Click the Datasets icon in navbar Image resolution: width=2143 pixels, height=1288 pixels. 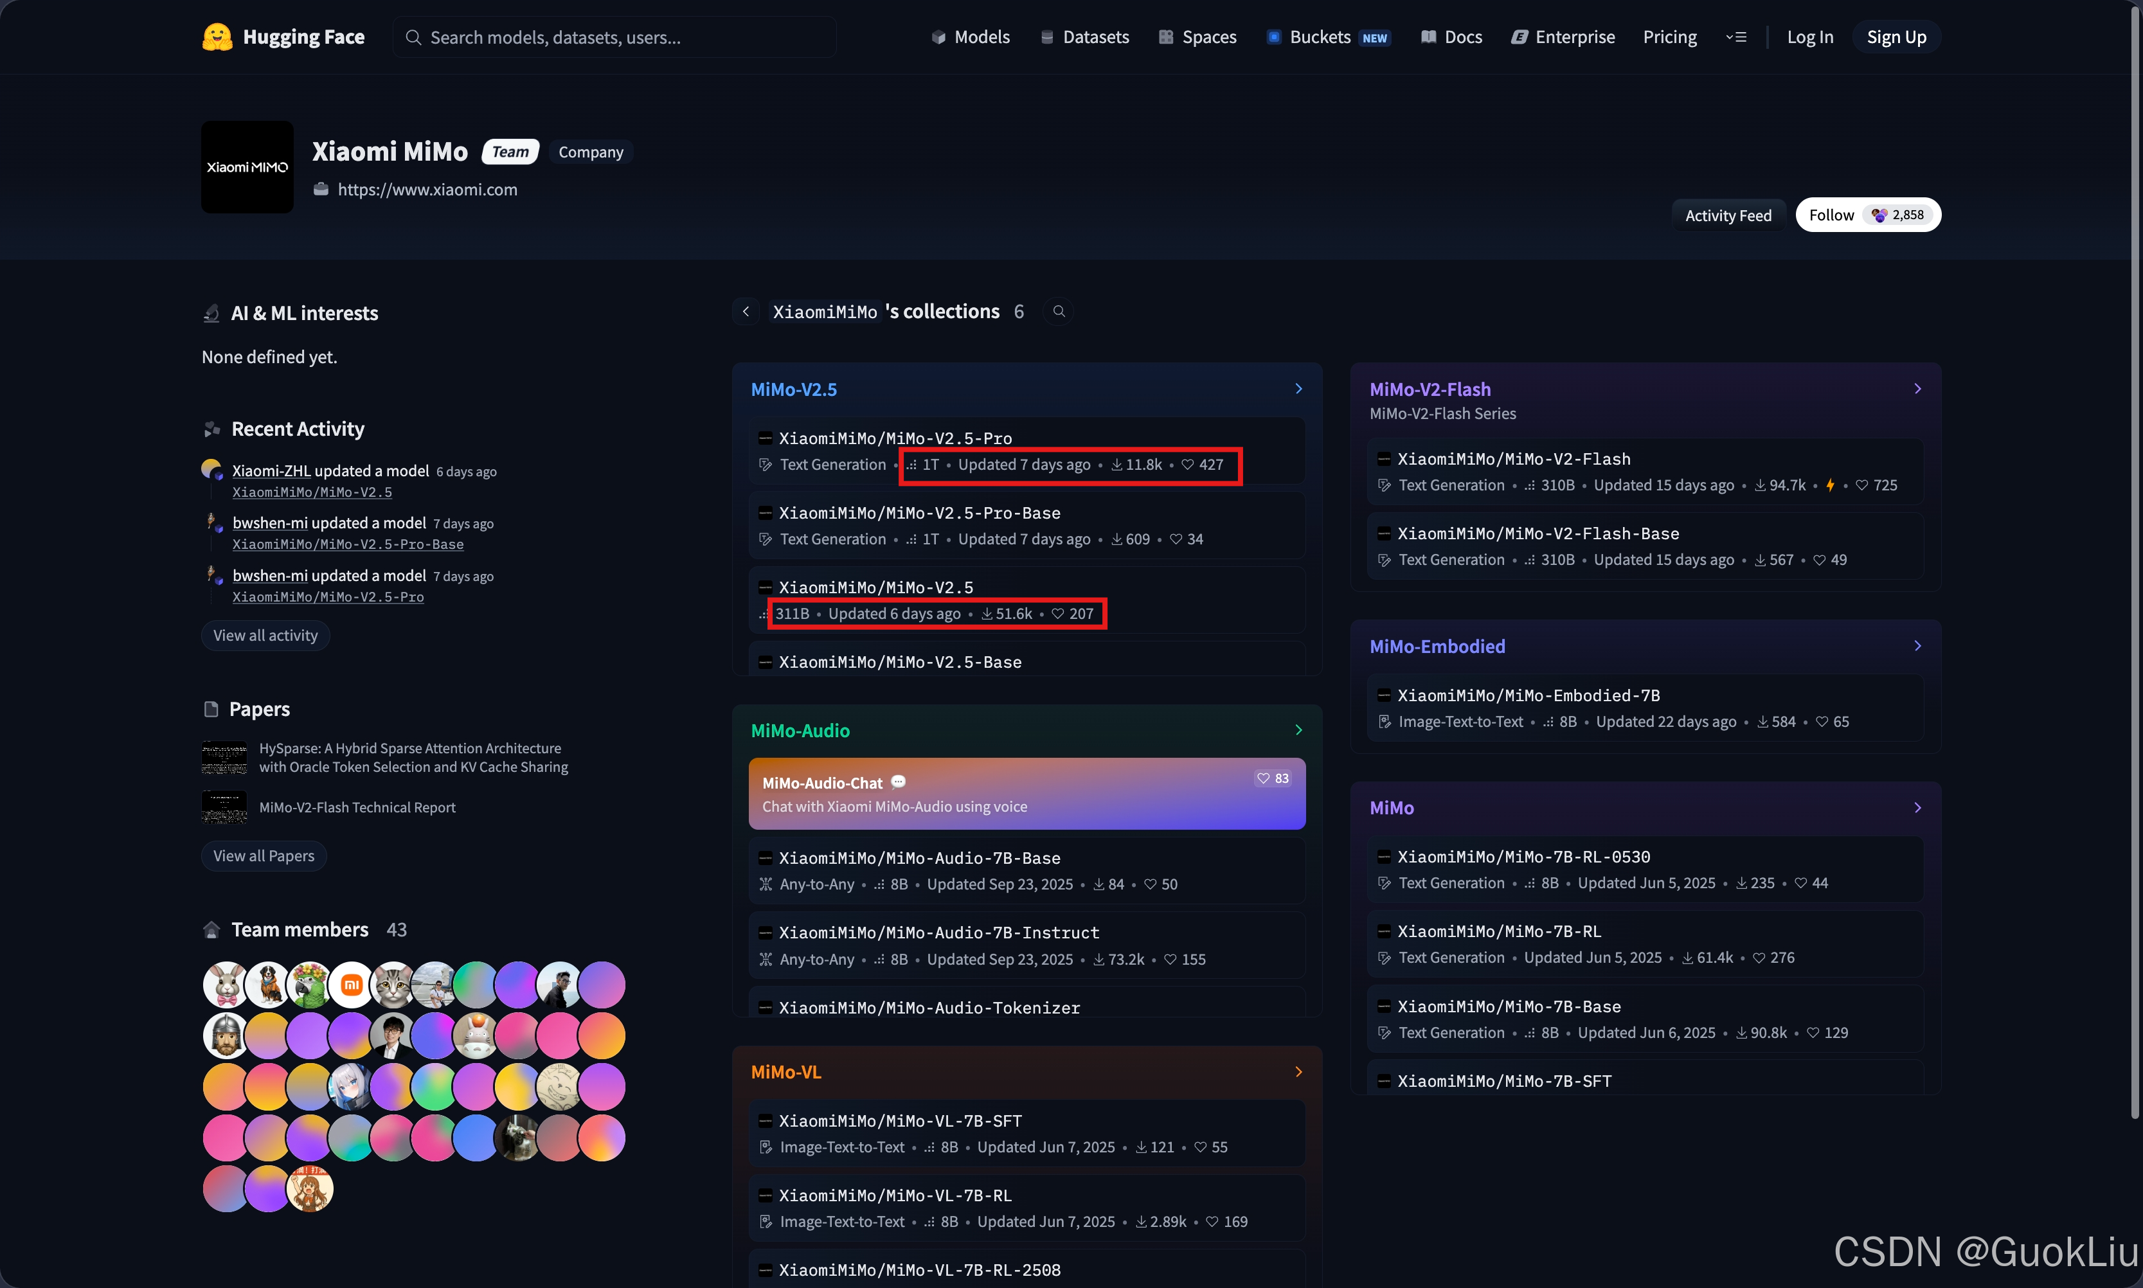pyautogui.click(x=1047, y=37)
